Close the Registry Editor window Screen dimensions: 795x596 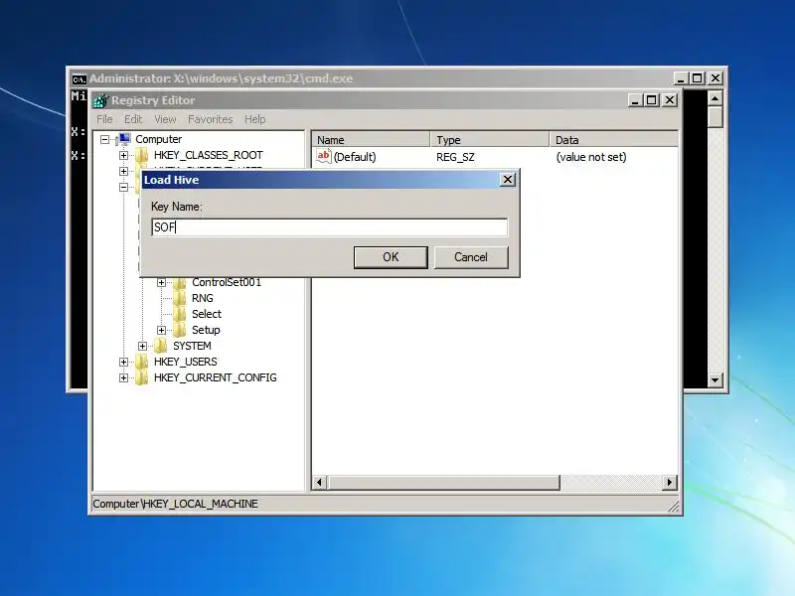[x=670, y=100]
